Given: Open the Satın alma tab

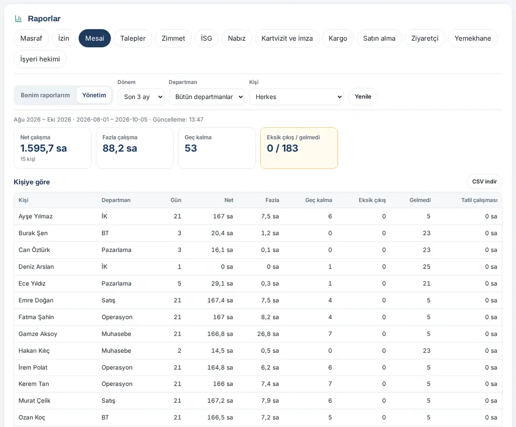Looking at the screenshot, I should [x=379, y=38].
